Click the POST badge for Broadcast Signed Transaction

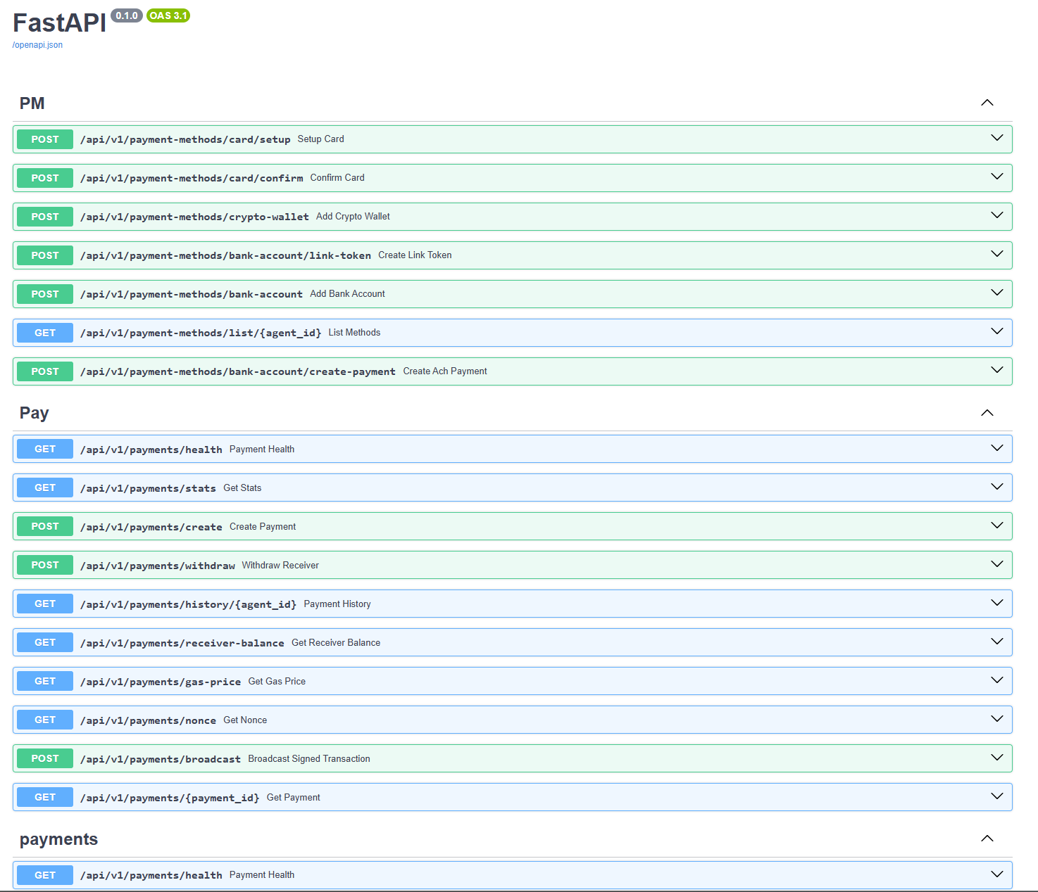[x=44, y=758]
